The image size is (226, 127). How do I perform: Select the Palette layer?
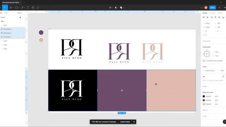click(x=13, y=17)
